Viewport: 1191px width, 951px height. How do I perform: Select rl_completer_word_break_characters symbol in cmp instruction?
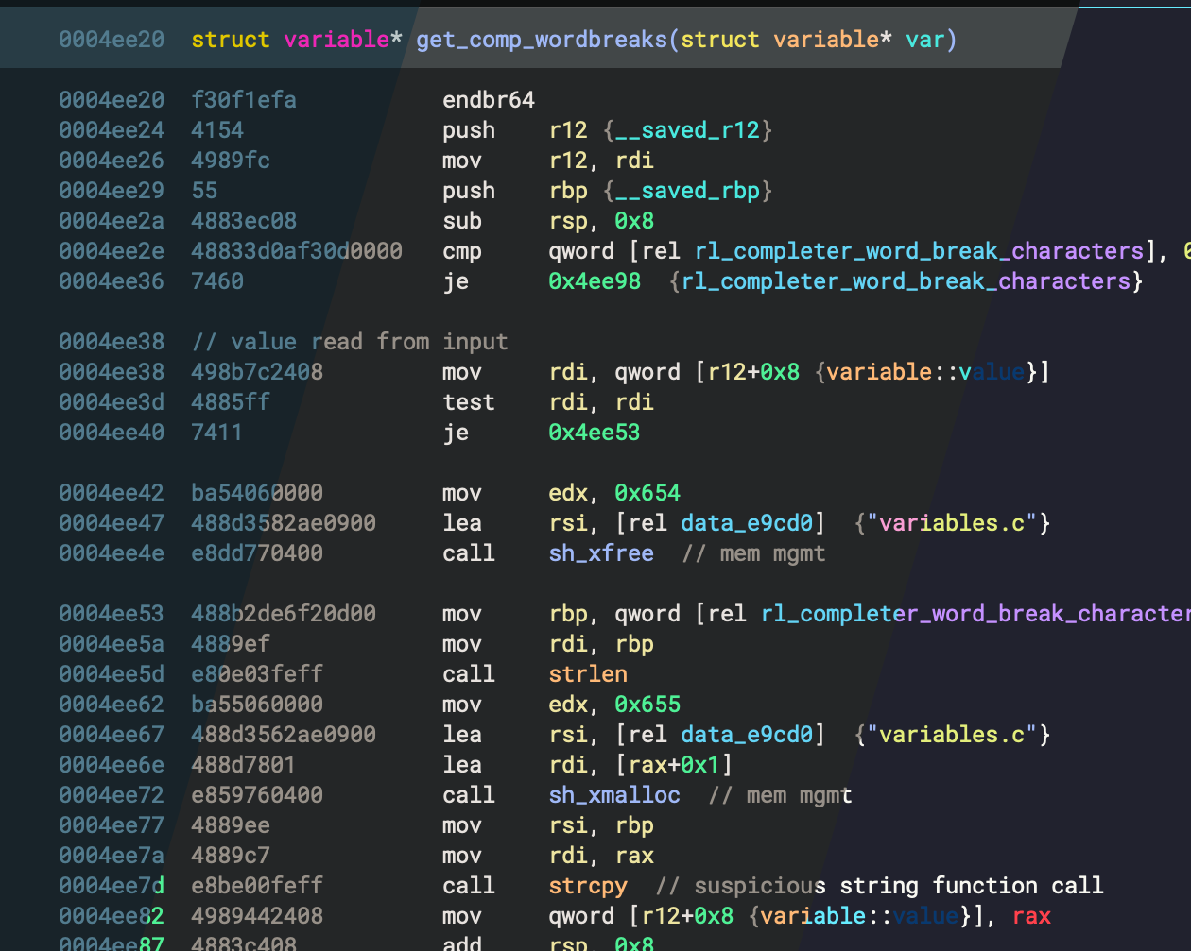pos(919,251)
